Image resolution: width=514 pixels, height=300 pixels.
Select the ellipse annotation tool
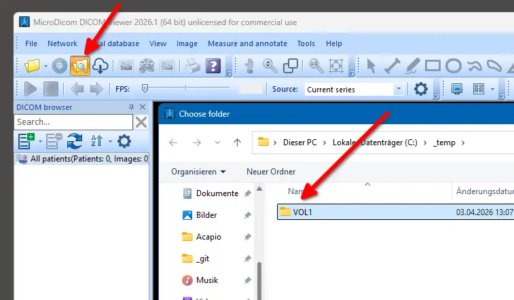[x=454, y=66]
